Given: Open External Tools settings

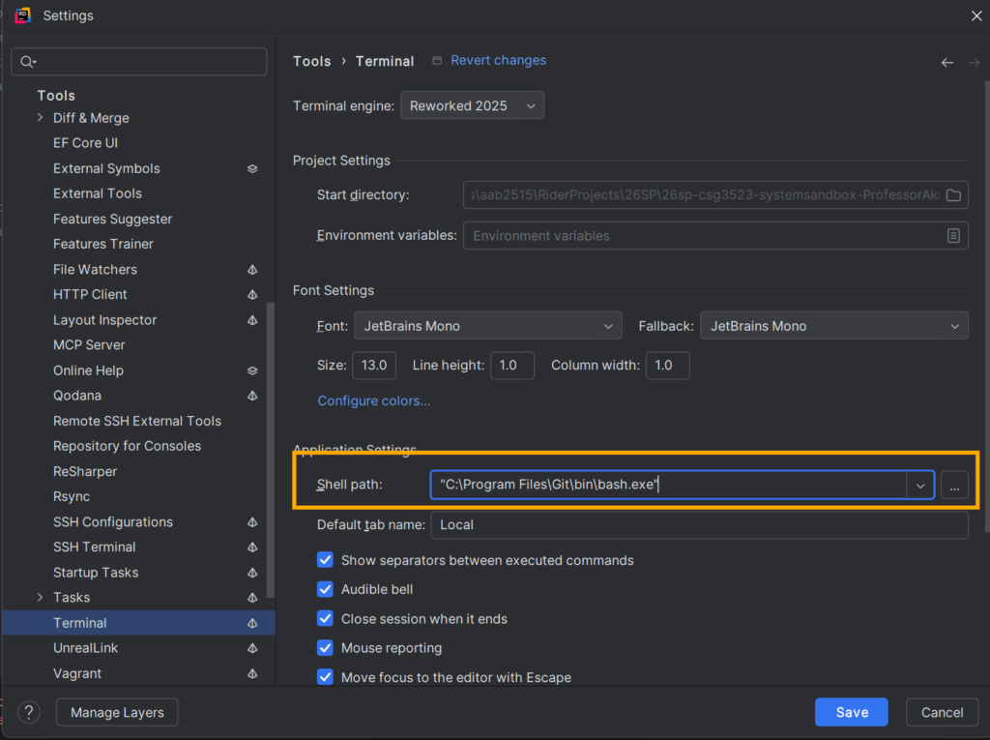Looking at the screenshot, I should click(x=98, y=193).
